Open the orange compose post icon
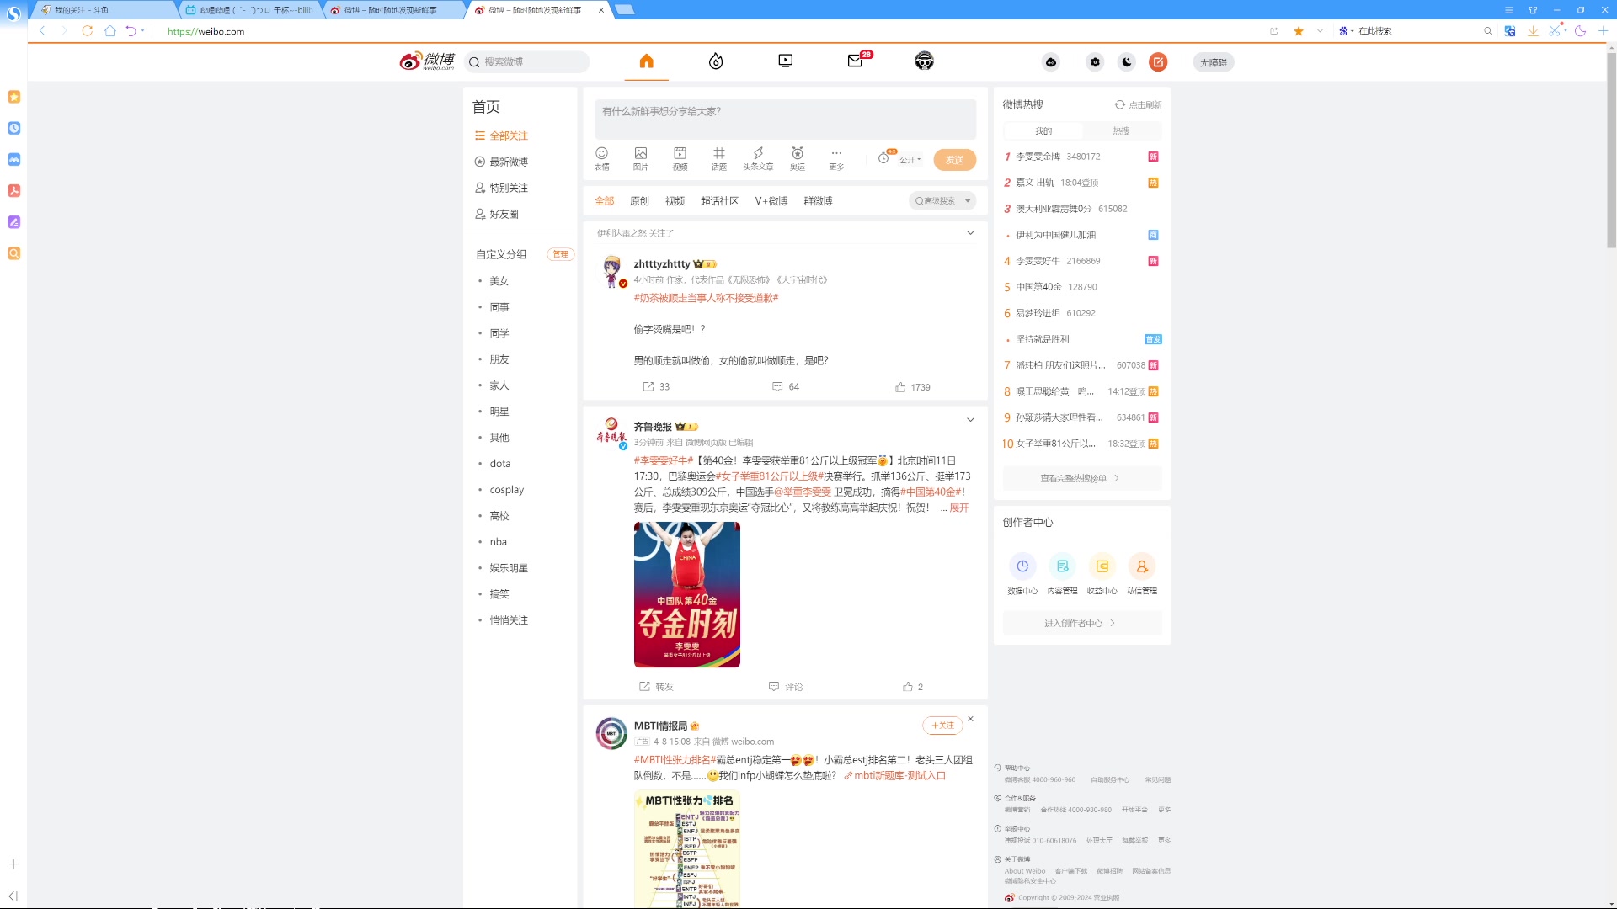This screenshot has width=1617, height=909. point(1158,61)
